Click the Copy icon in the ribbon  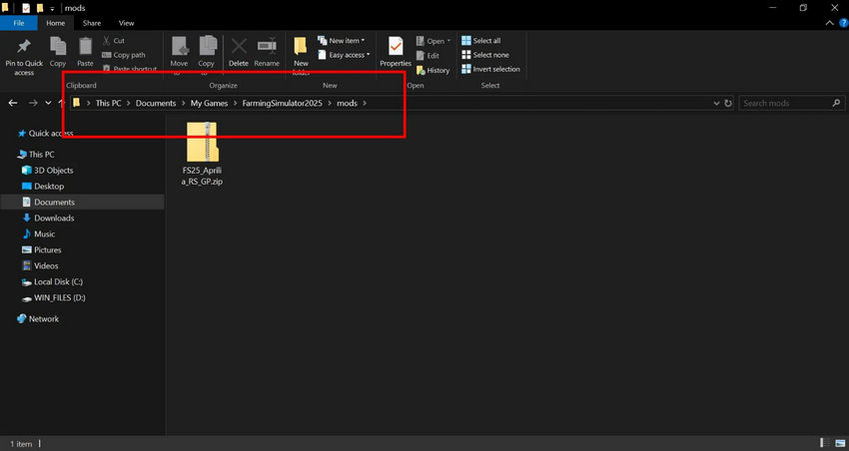coord(58,50)
